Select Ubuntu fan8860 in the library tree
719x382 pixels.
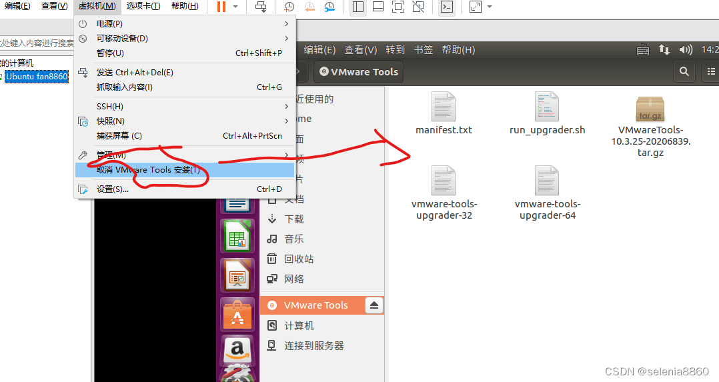37,77
